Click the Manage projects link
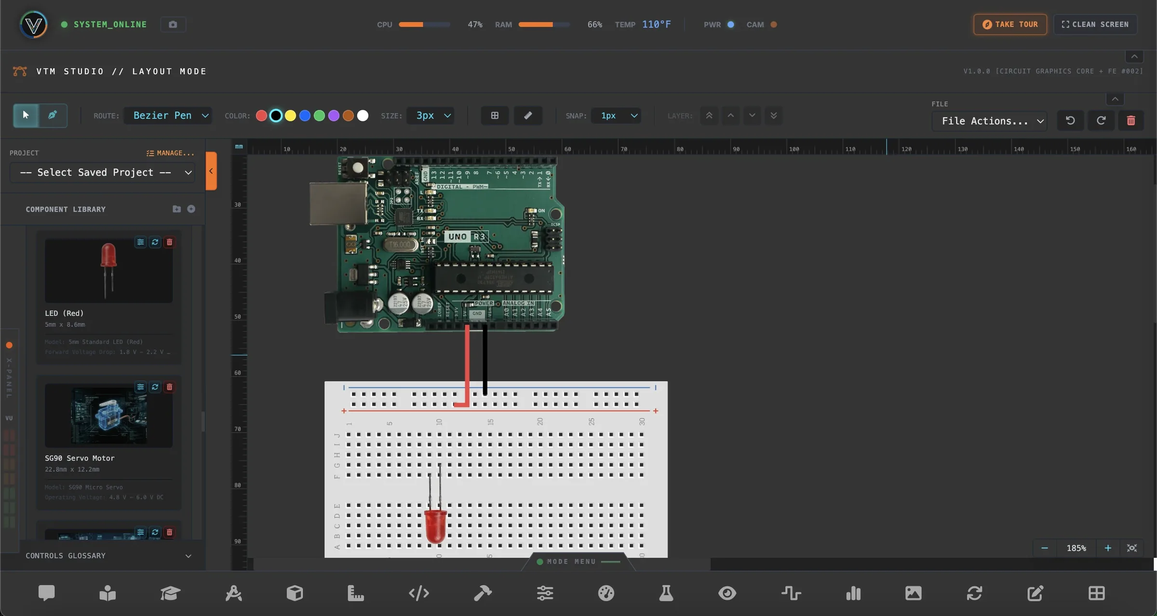 170,153
